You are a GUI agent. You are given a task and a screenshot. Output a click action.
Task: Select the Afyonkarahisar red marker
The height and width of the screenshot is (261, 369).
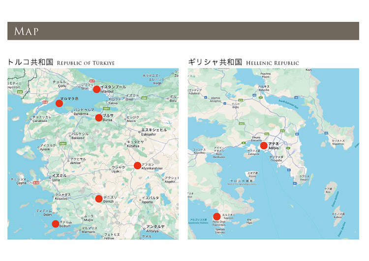[138, 165]
